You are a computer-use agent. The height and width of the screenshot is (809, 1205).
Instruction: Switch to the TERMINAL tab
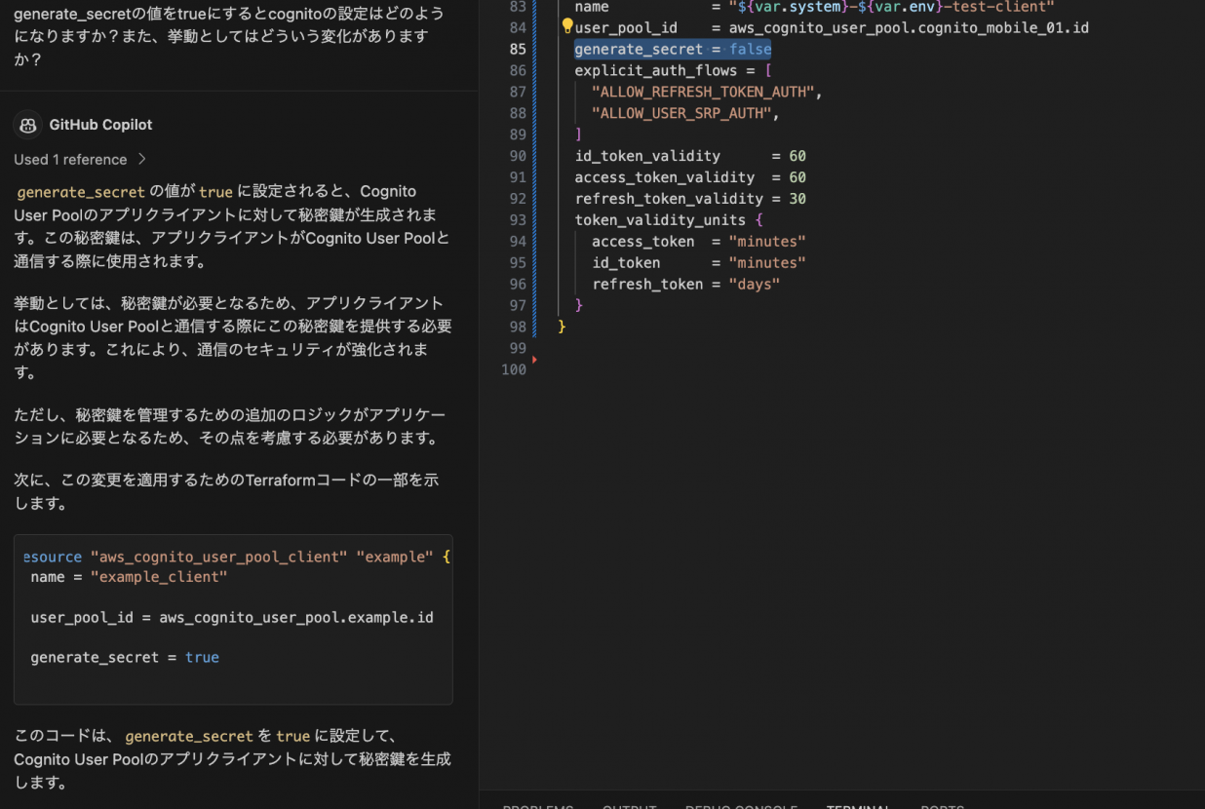(858, 806)
